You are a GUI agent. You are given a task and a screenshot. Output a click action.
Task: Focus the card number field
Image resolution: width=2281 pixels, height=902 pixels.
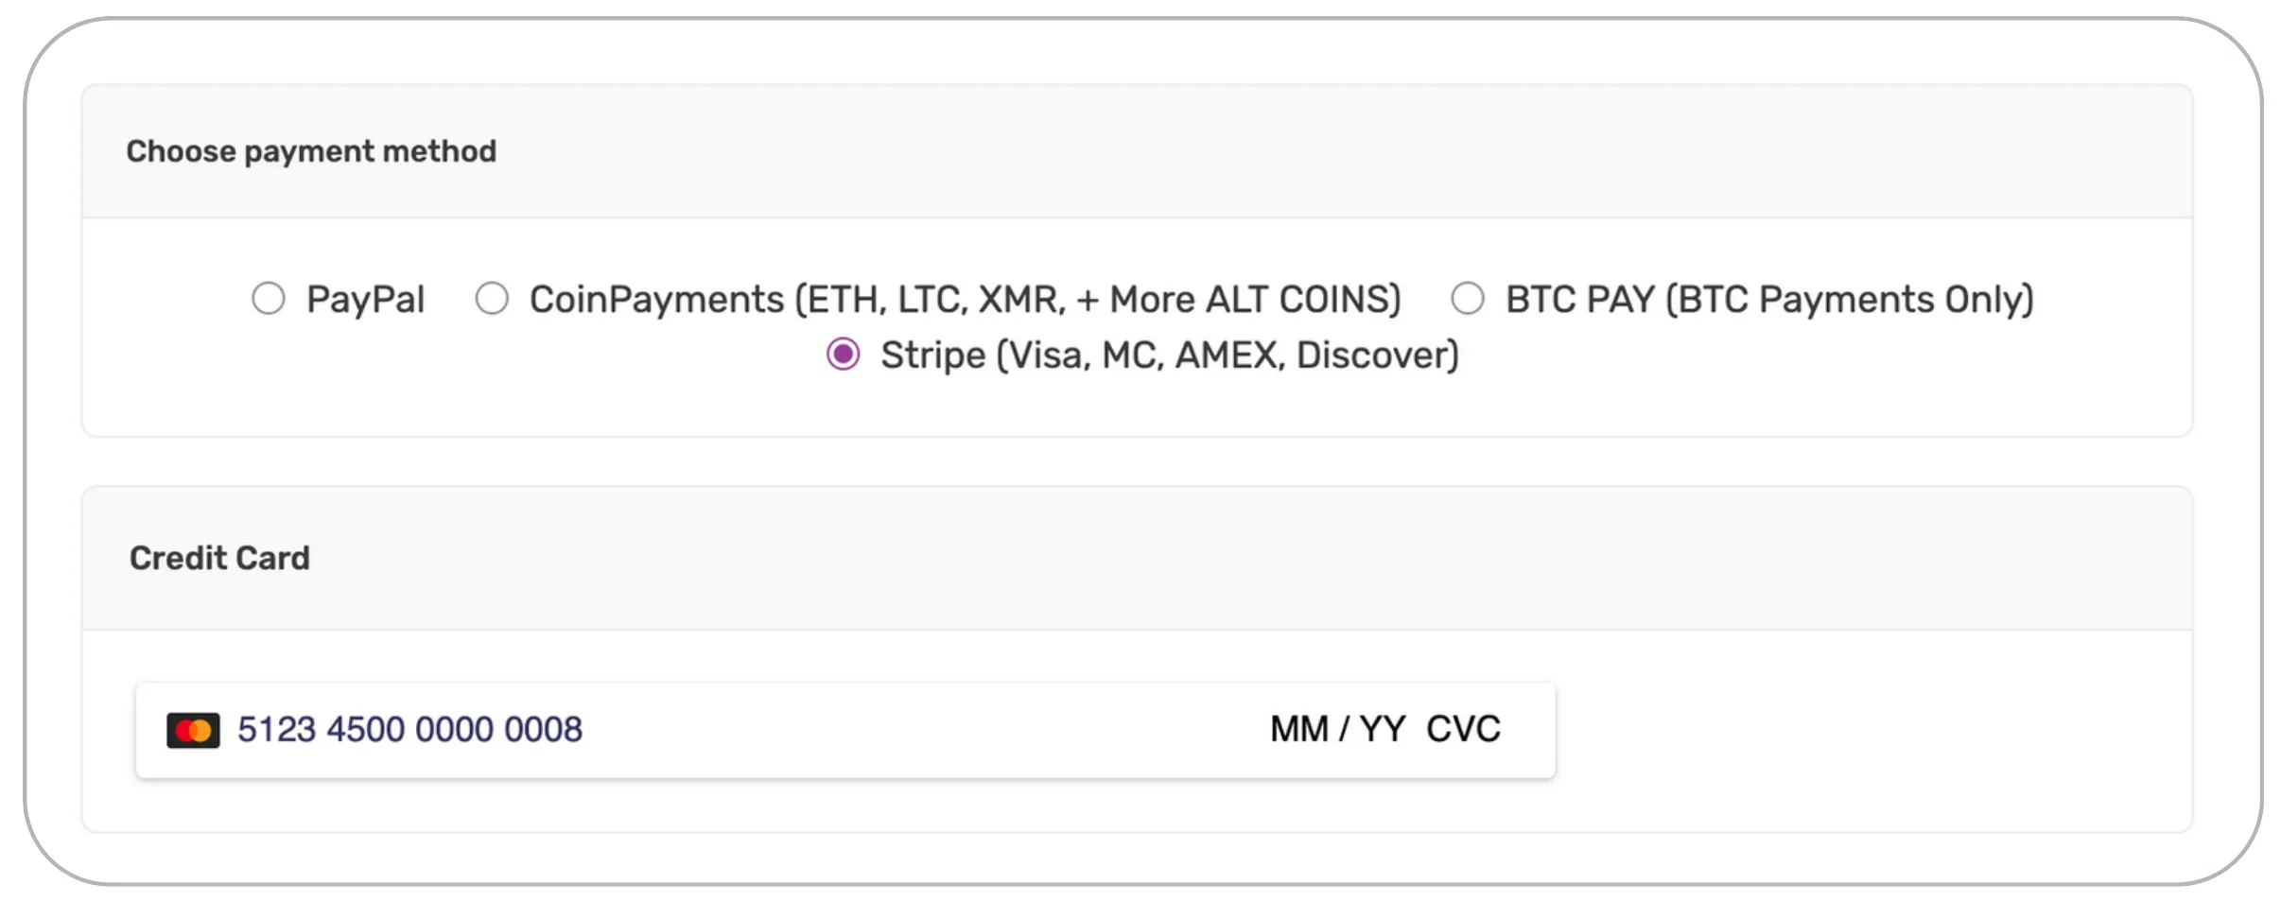click(x=409, y=730)
